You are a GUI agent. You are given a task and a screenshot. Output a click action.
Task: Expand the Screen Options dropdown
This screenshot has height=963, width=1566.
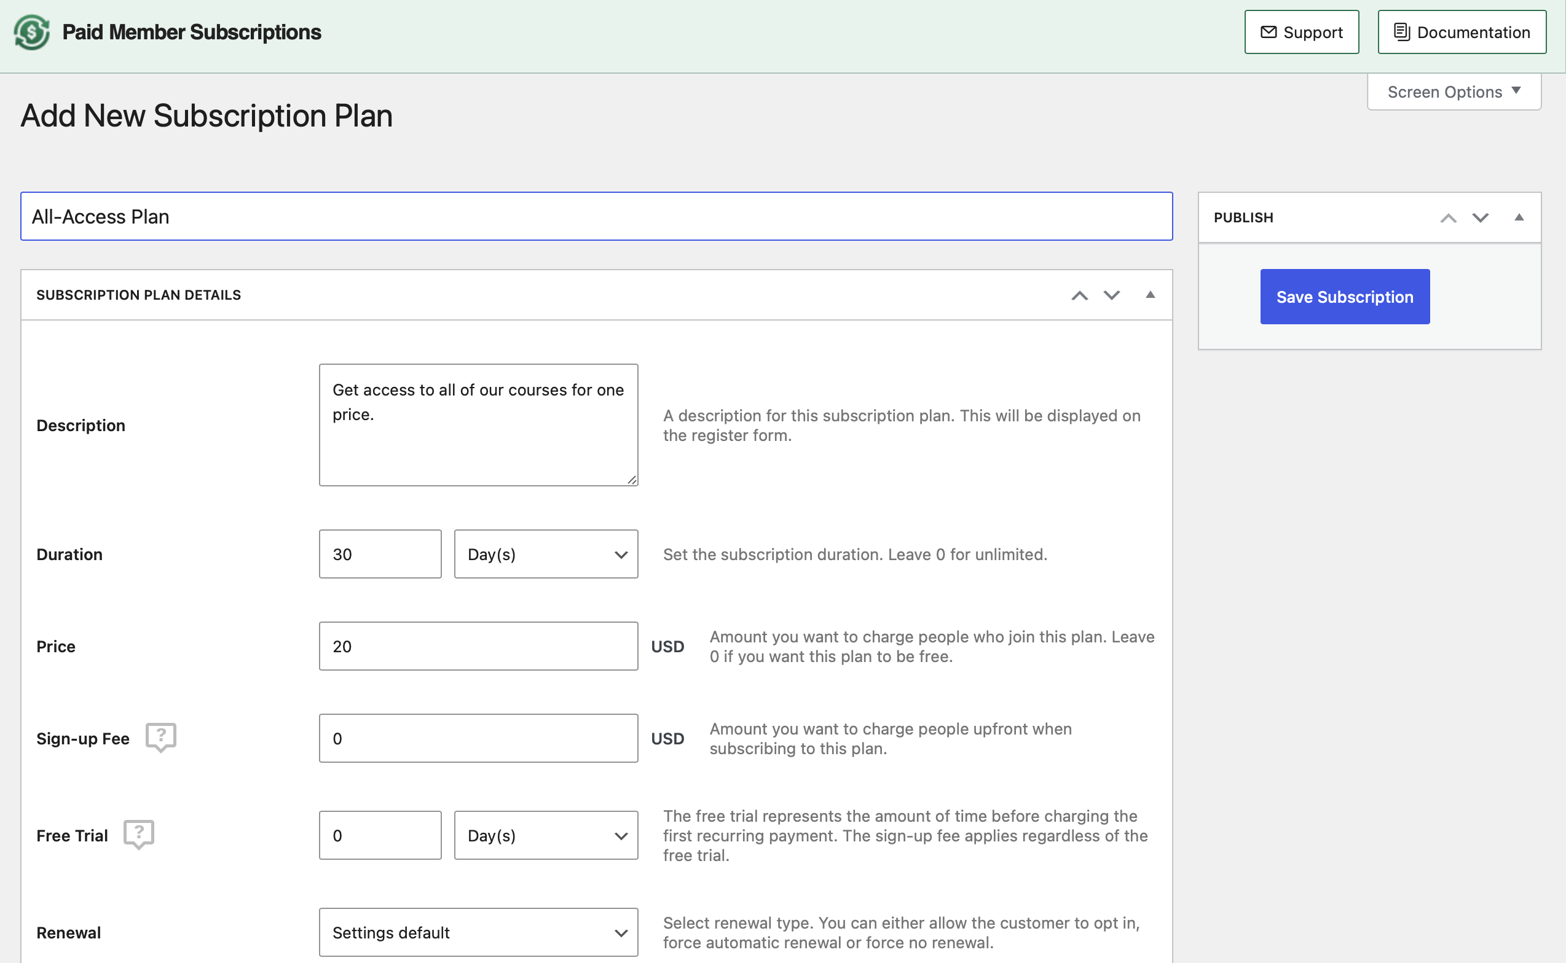coord(1454,92)
